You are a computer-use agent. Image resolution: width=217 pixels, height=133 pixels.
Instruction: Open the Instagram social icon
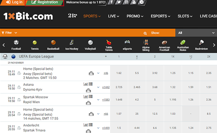126,2
